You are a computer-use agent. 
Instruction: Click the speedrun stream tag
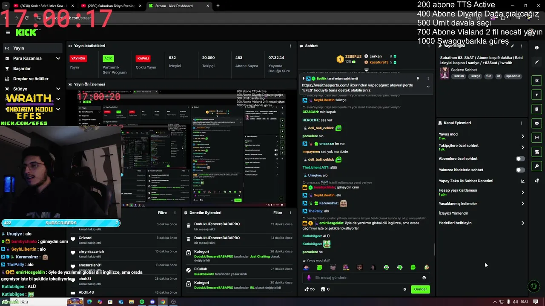click(513, 76)
